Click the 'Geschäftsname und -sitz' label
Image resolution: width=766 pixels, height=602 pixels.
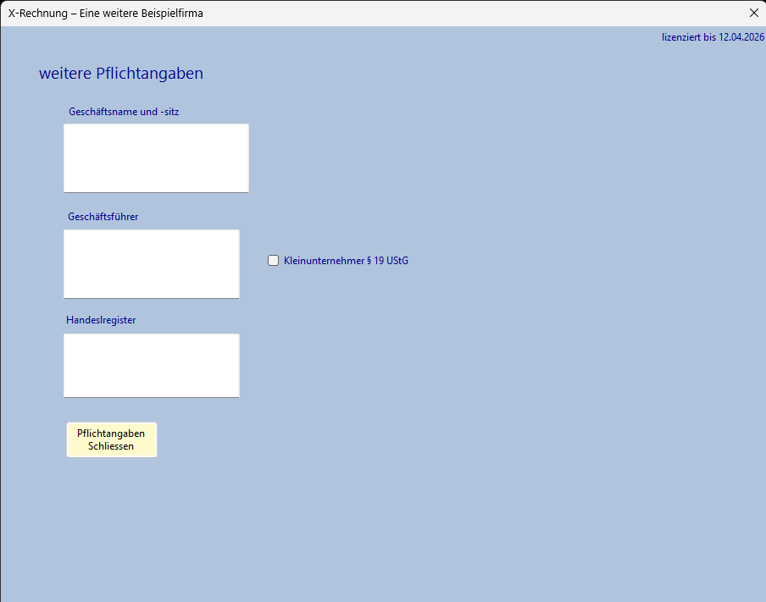124,112
